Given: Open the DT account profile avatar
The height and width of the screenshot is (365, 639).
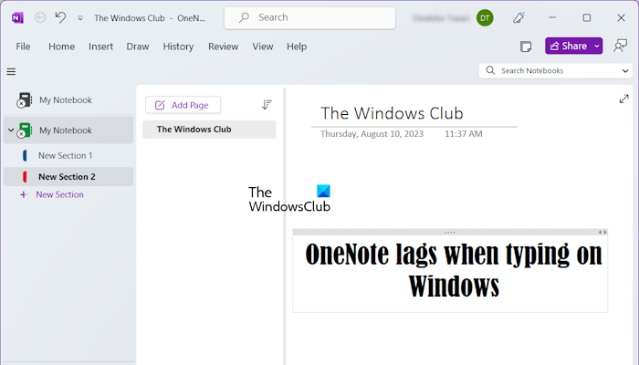Looking at the screenshot, I should tap(485, 18).
